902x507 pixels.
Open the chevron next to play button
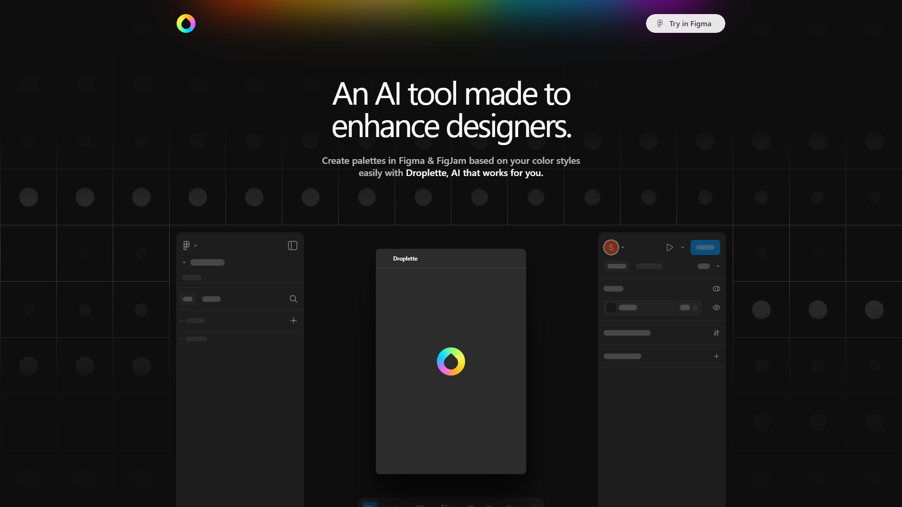(683, 247)
